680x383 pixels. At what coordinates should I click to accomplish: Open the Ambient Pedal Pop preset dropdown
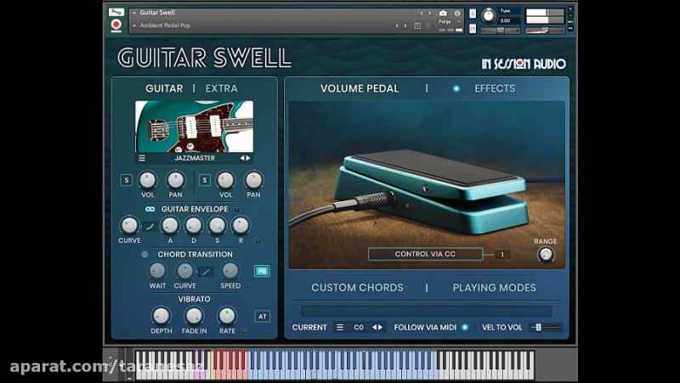pos(133,25)
